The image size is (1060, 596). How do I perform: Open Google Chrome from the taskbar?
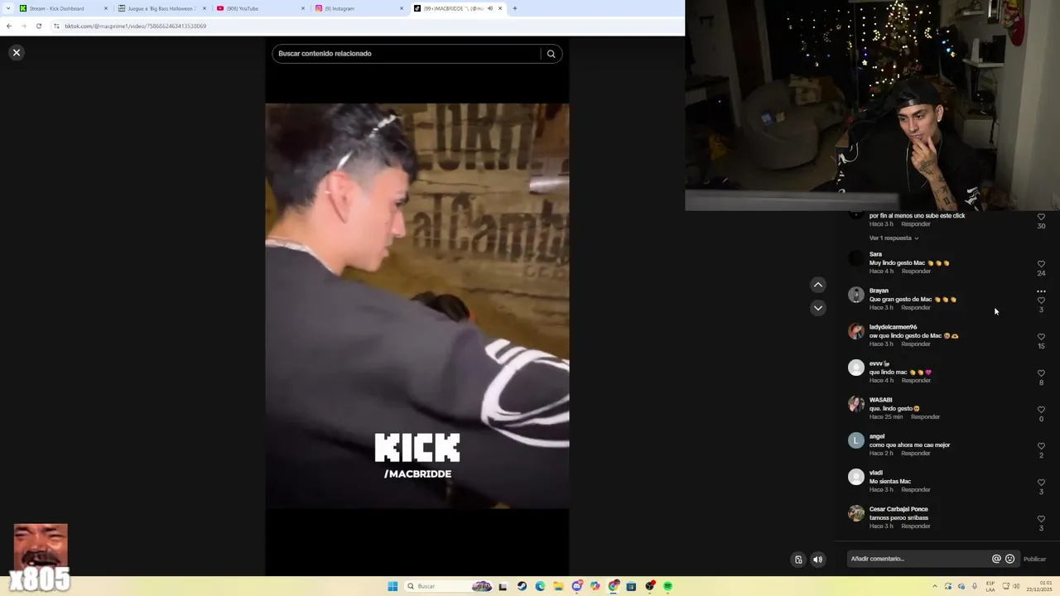tap(613, 586)
